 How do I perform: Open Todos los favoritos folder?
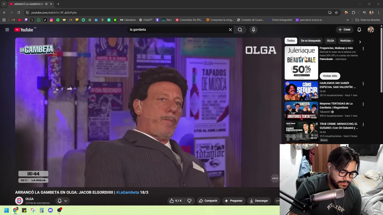(368, 20)
